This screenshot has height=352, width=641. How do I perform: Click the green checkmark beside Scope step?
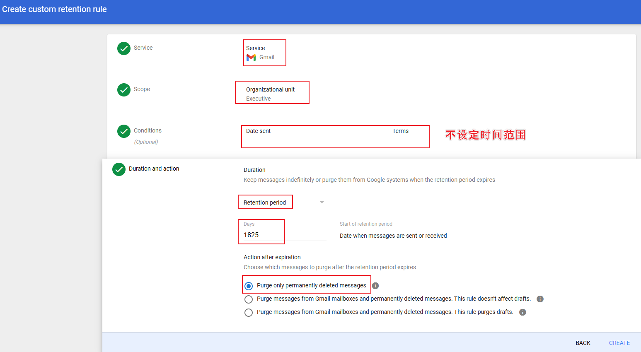point(124,90)
